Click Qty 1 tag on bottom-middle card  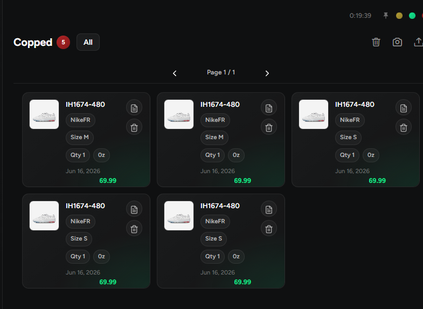point(212,256)
